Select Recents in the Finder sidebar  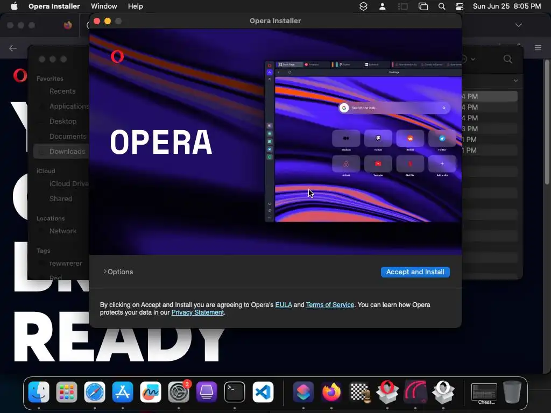62,91
